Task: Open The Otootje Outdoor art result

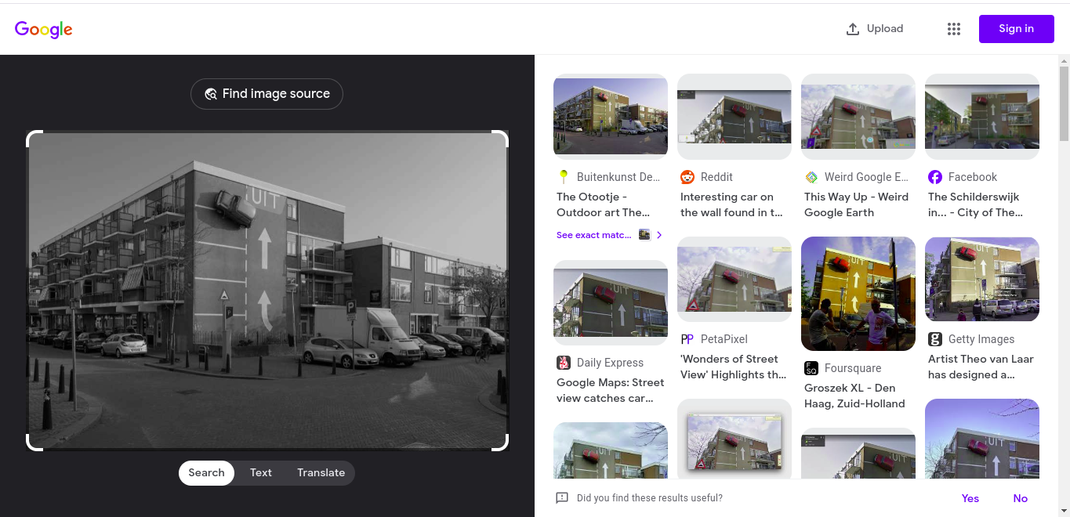Action: [x=603, y=204]
